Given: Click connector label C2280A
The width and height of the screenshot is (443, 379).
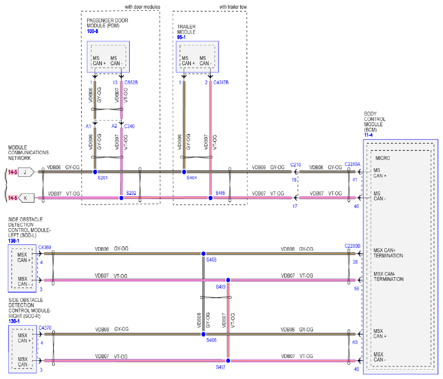Looking at the screenshot, I should (353, 164).
